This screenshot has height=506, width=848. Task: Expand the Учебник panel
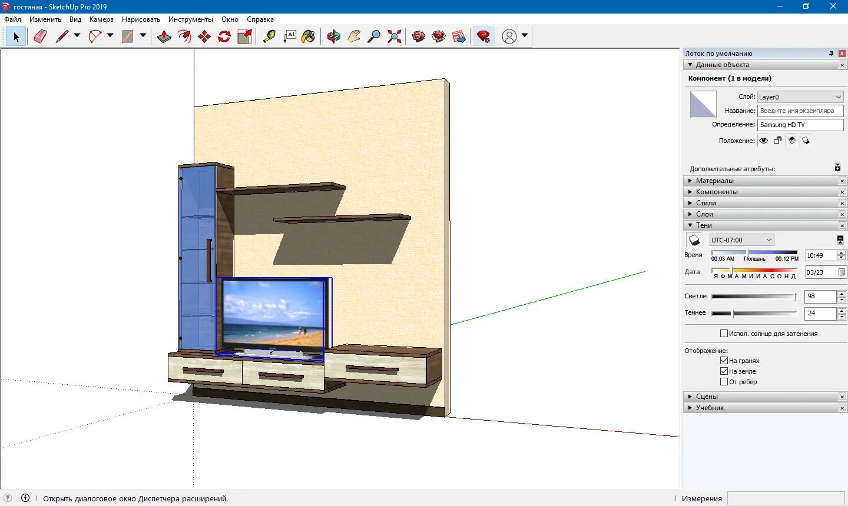click(x=764, y=408)
